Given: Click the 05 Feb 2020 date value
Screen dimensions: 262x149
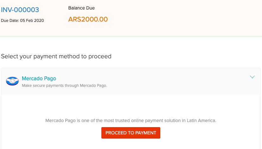Looking at the screenshot, I should 33,21.
